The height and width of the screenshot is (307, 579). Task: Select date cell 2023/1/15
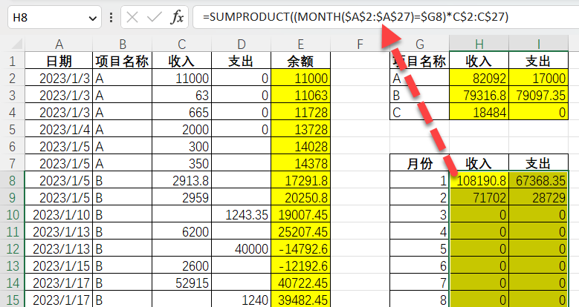59,265
